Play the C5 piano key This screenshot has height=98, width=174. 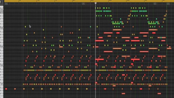2,9
